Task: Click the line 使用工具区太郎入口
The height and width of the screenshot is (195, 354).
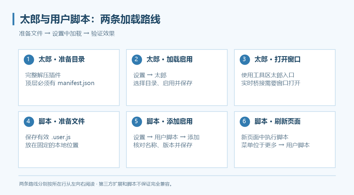Action: 268,75
